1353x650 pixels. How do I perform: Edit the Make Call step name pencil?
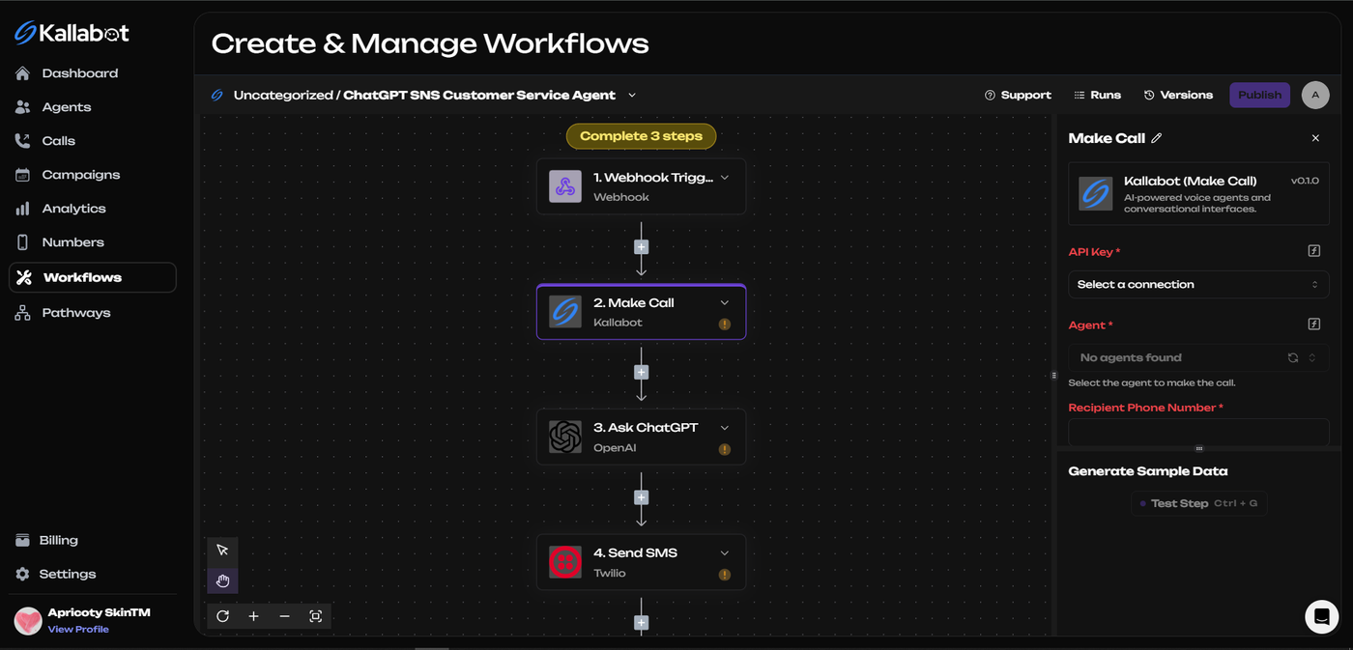click(x=1157, y=138)
